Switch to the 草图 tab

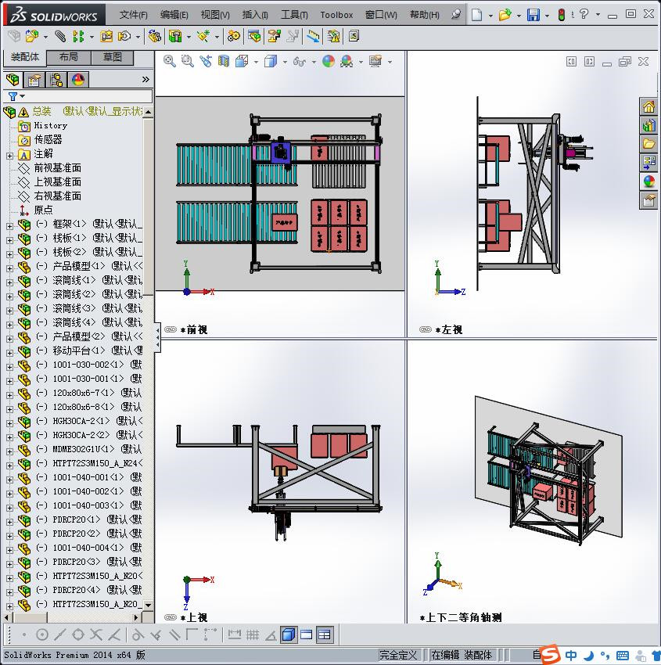pos(113,57)
